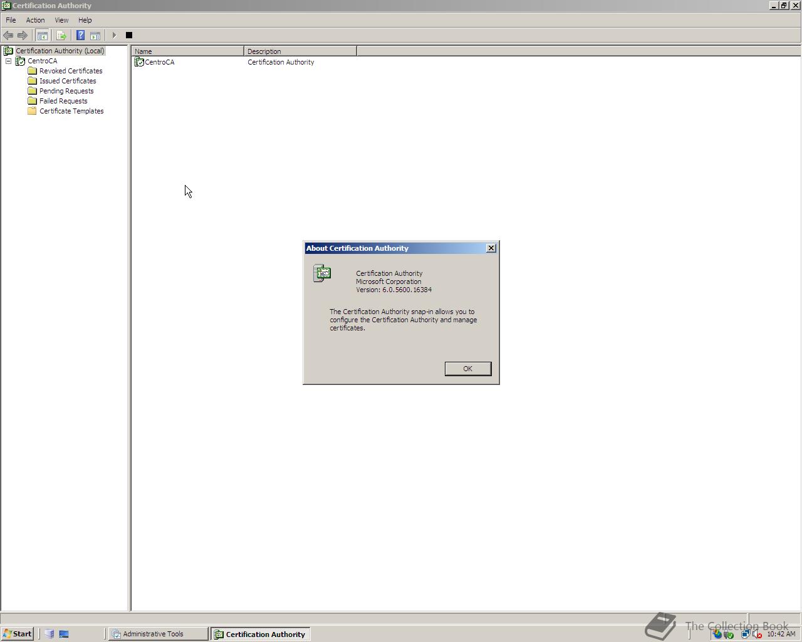802x642 pixels.
Task: Select Certificate Templates label in tree
Action: point(71,111)
